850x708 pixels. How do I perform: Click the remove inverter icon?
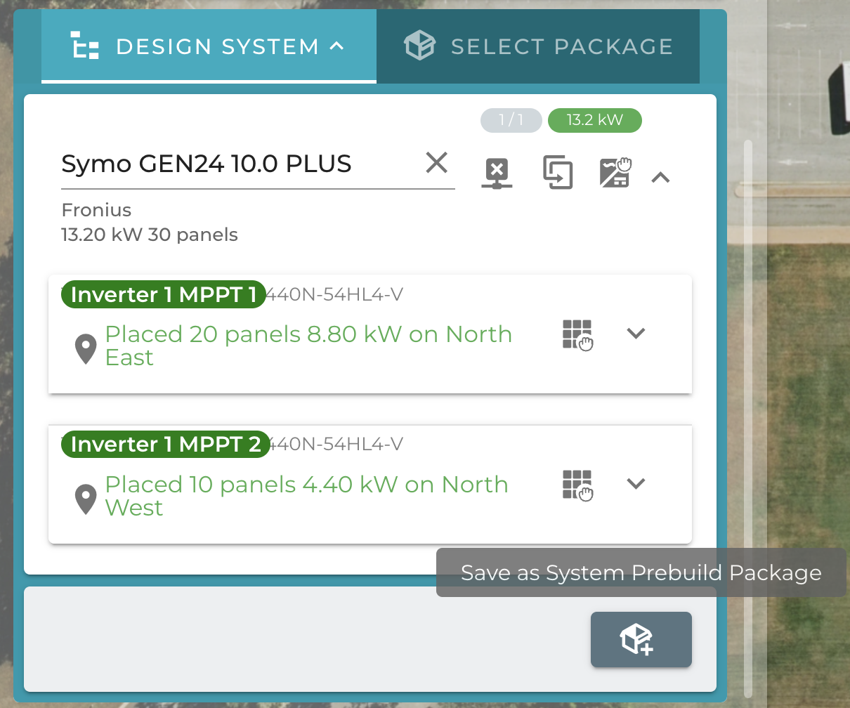pos(497,173)
